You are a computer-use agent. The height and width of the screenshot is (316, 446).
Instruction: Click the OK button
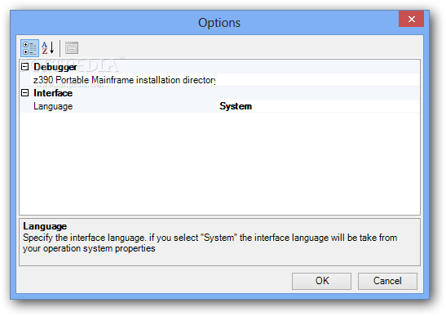tap(321, 281)
